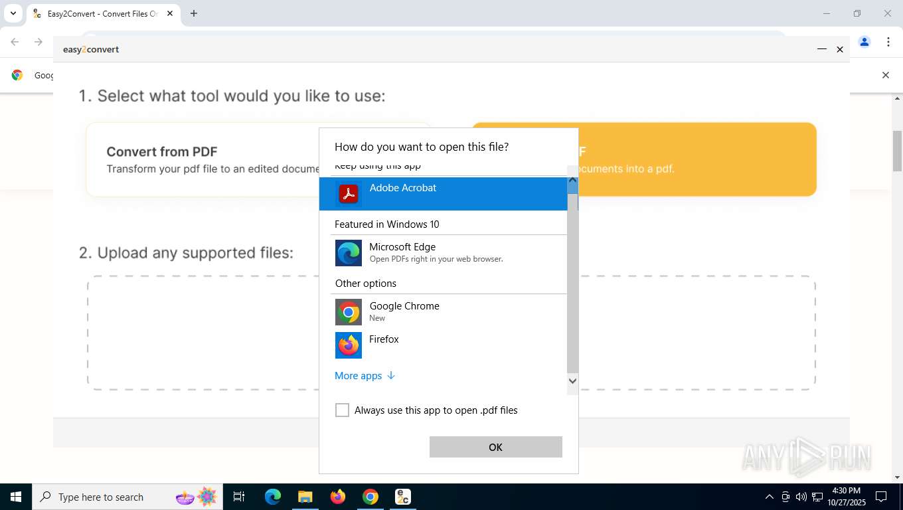Open the volume control in the tray

801,497
